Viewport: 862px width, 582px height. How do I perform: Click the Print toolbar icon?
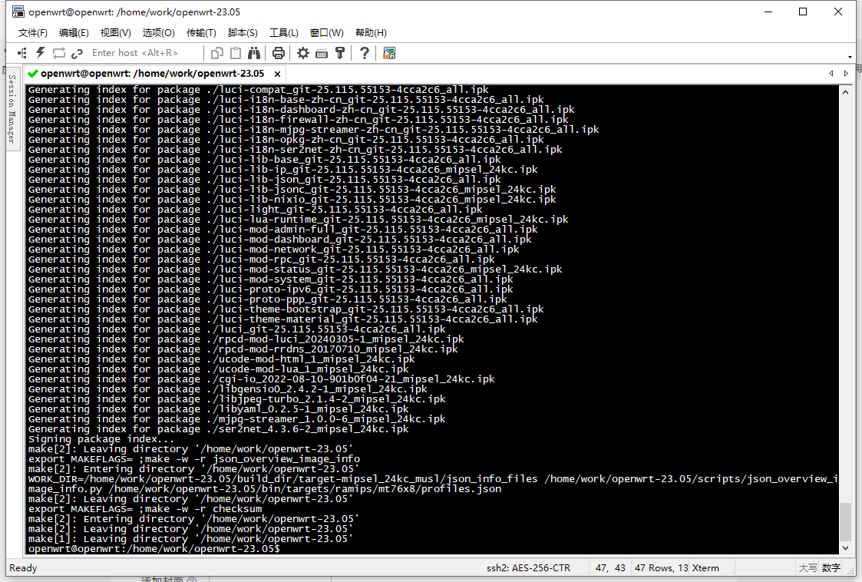[279, 53]
